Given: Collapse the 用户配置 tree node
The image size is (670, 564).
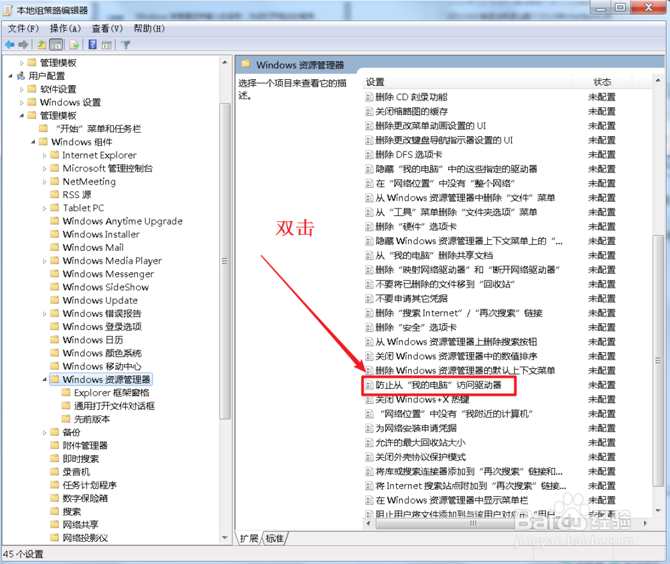Looking at the screenshot, I should (10, 76).
